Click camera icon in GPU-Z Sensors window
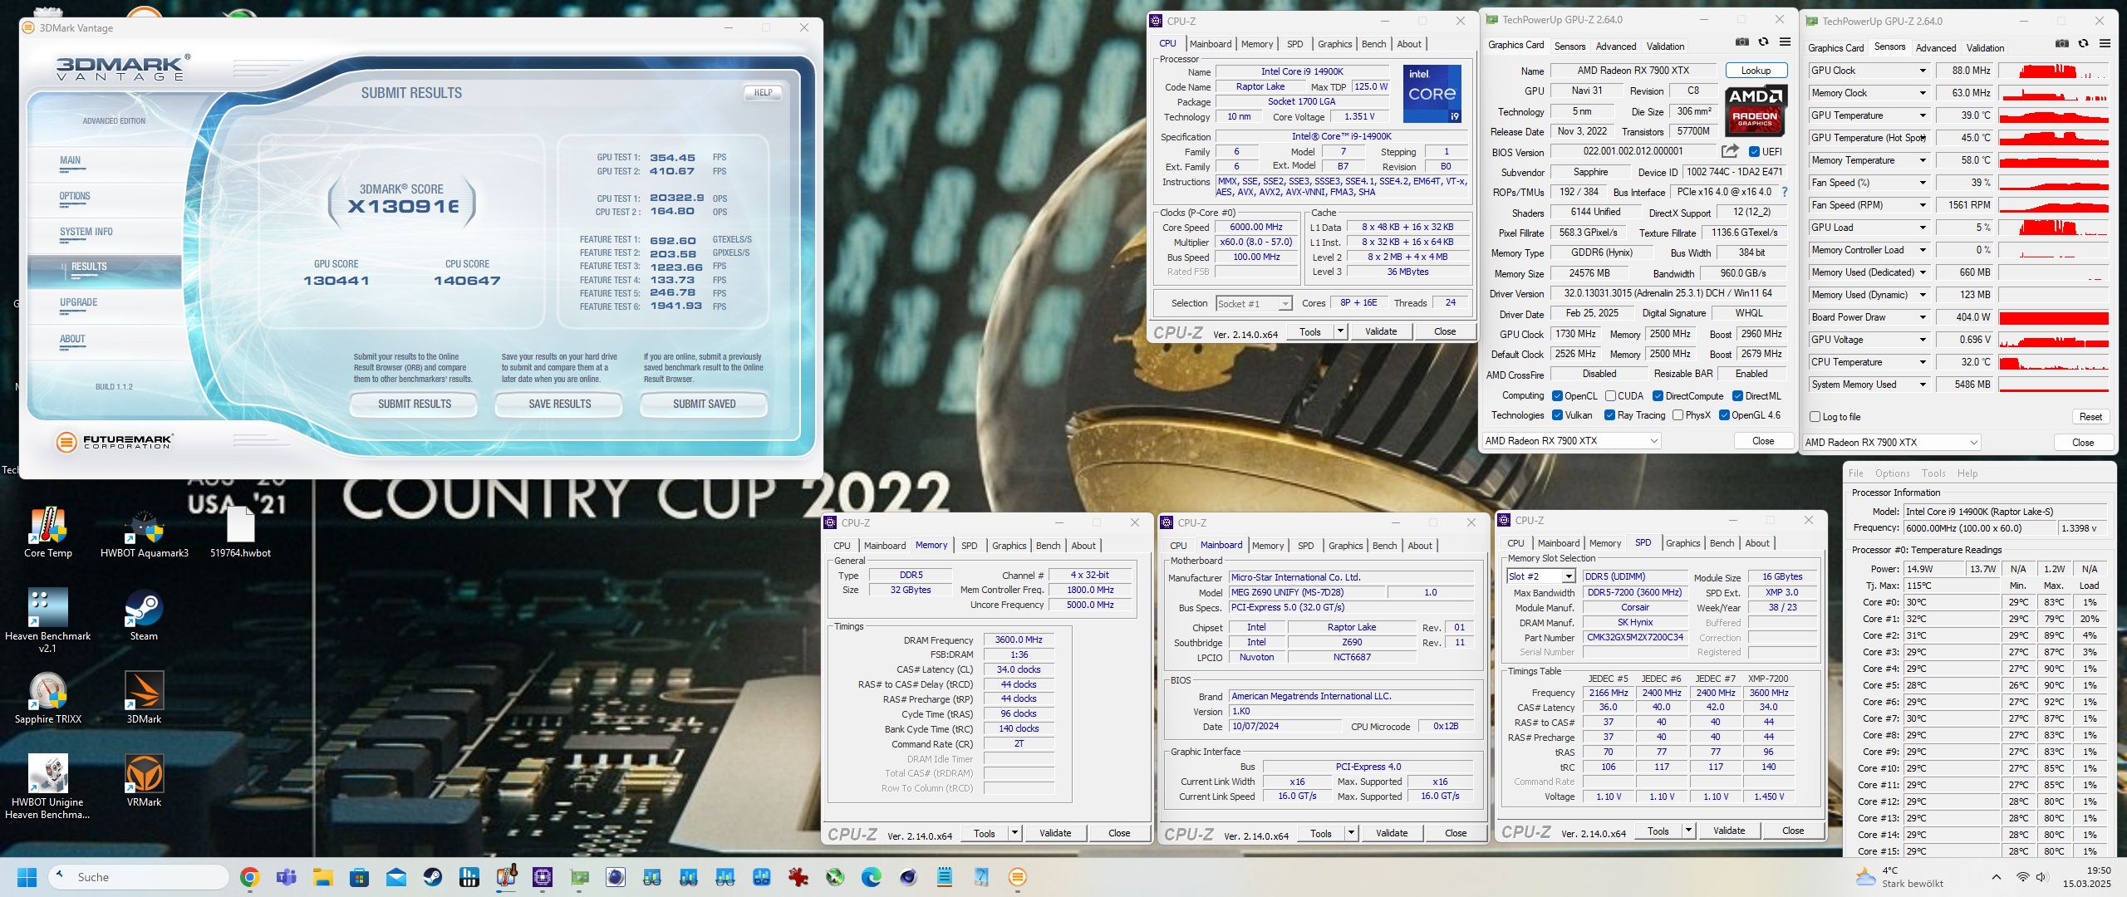The width and height of the screenshot is (2127, 897). pyautogui.click(x=2062, y=44)
